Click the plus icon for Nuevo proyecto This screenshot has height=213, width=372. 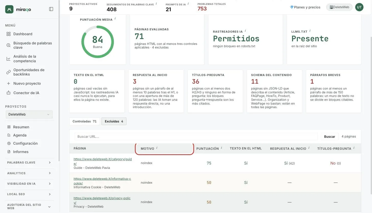pos(8,83)
